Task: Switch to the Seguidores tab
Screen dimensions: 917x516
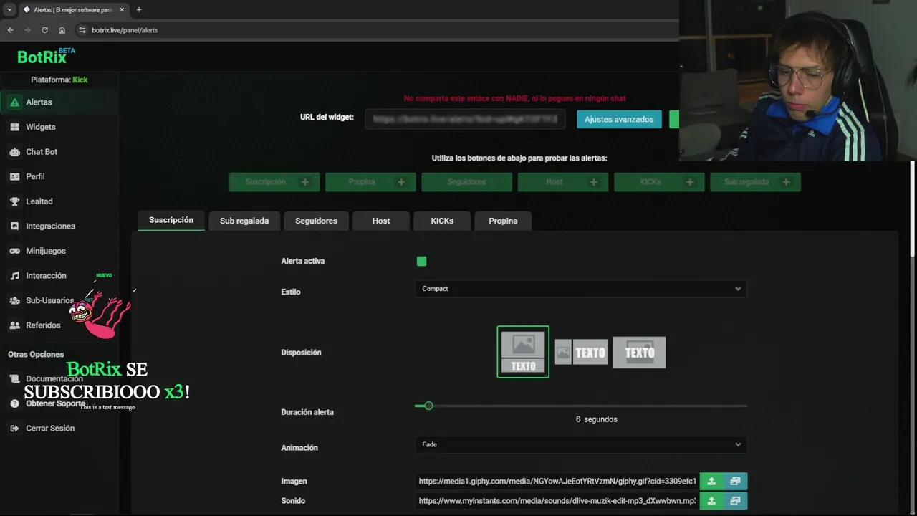Action: tap(316, 221)
